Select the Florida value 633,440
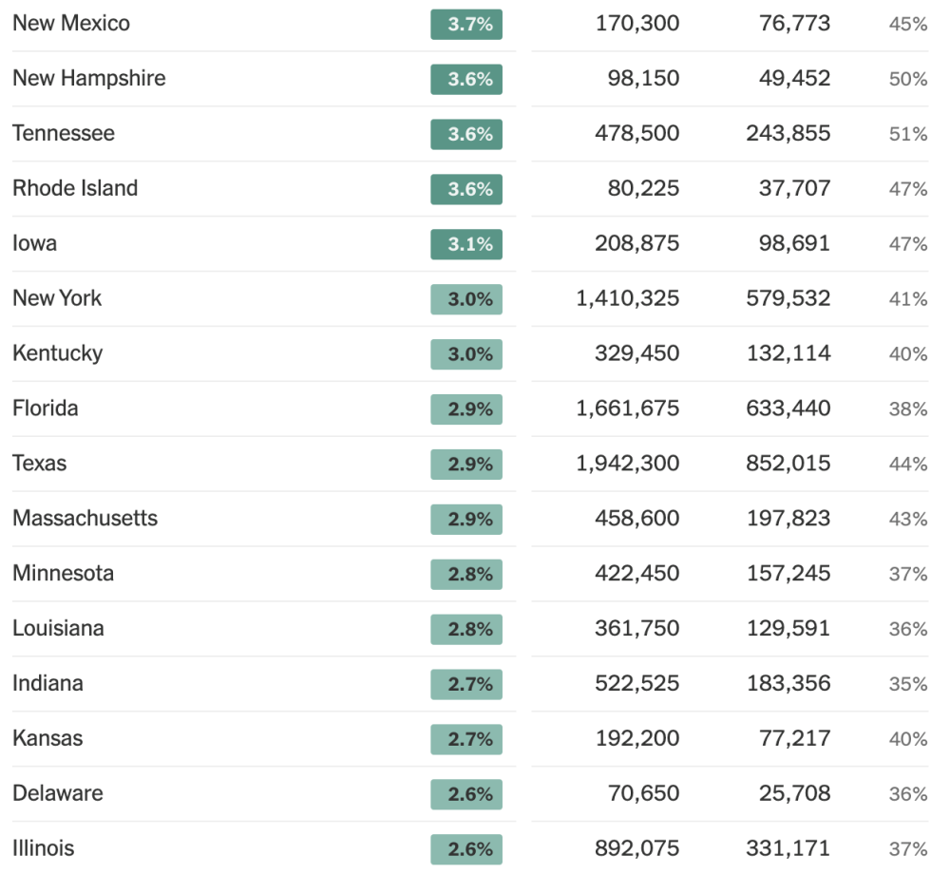 click(x=788, y=408)
